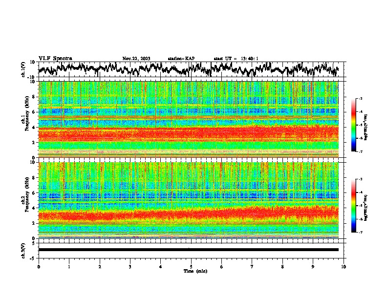Click the "2" tick on the time axis
Image resolution: width=387 pixels, height=299 pixels.
click(100, 267)
